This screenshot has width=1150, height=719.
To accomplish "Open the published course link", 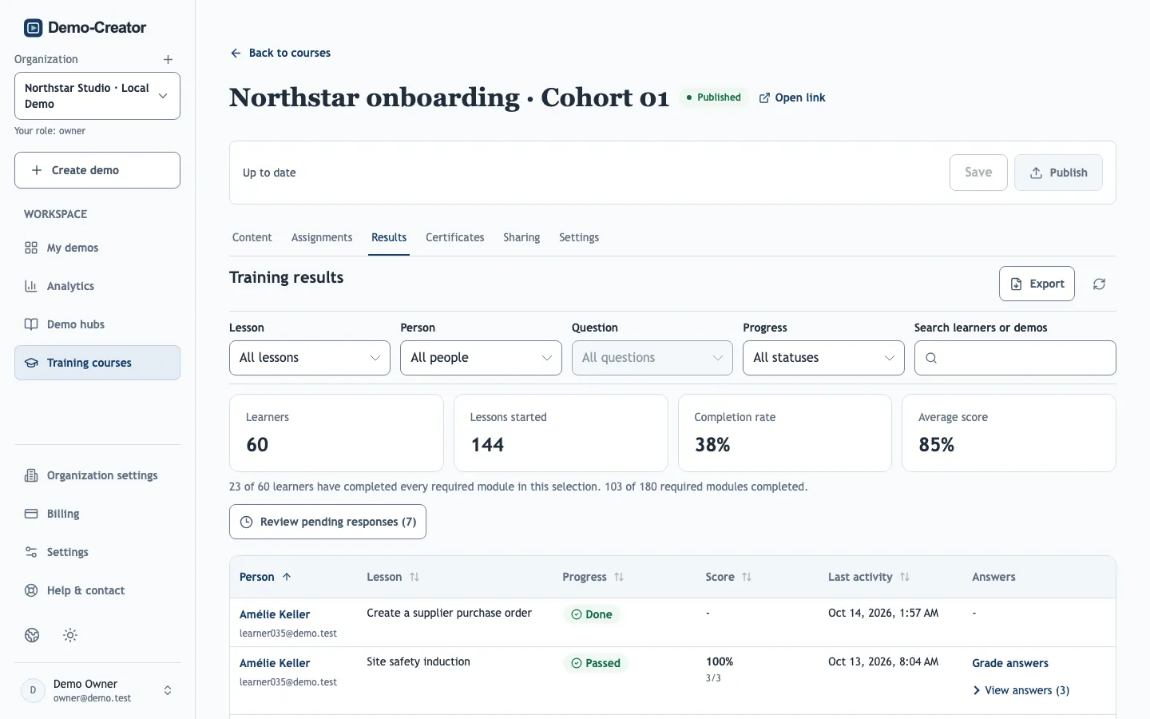I will click(x=792, y=97).
